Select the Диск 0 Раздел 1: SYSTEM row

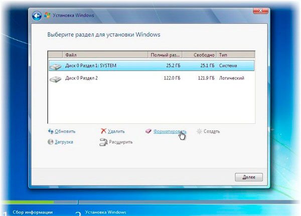[x=152, y=65]
